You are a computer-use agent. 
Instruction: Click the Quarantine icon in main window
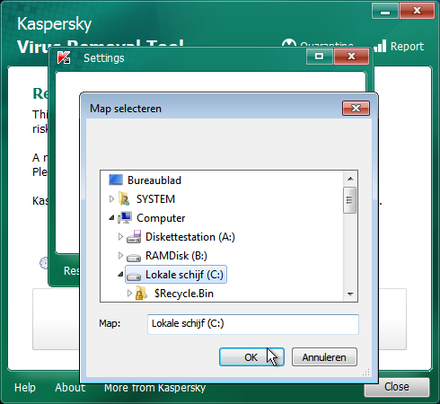tap(289, 43)
